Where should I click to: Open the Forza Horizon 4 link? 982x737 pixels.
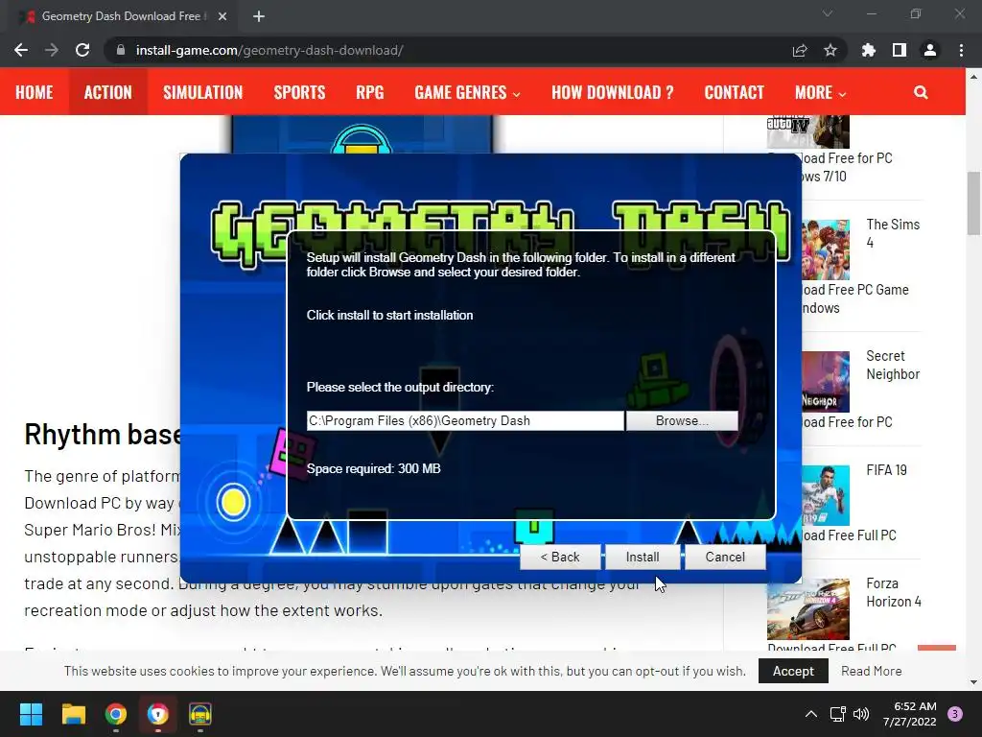click(x=894, y=592)
